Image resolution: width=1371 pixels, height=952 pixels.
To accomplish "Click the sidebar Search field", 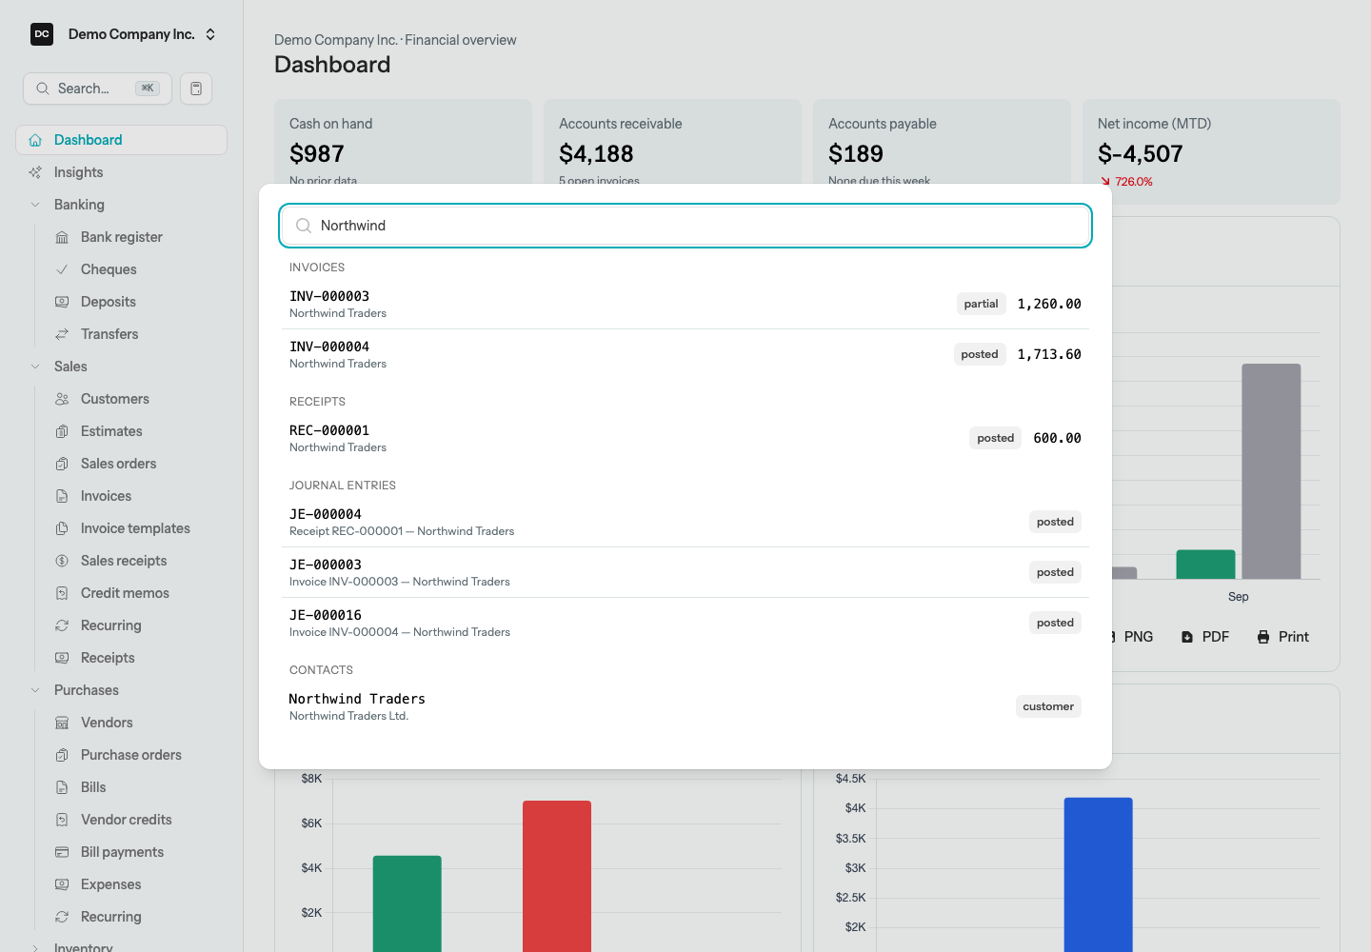I will click(97, 89).
